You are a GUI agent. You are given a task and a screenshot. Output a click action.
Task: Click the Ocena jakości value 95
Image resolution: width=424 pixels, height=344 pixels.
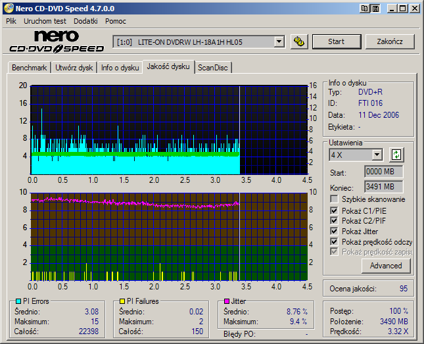click(x=404, y=289)
